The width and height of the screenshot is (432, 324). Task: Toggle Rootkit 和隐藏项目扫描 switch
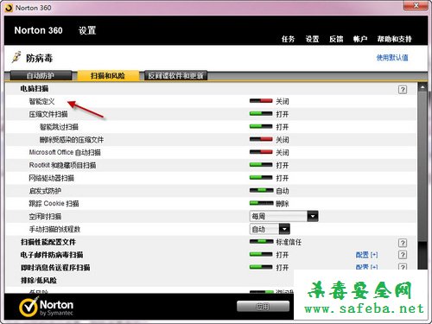(x=261, y=165)
